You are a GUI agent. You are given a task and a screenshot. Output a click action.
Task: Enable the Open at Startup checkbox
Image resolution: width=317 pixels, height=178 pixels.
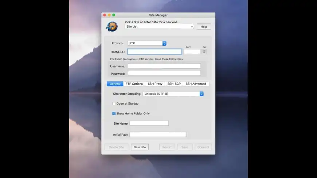pyautogui.click(x=114, y=104)
